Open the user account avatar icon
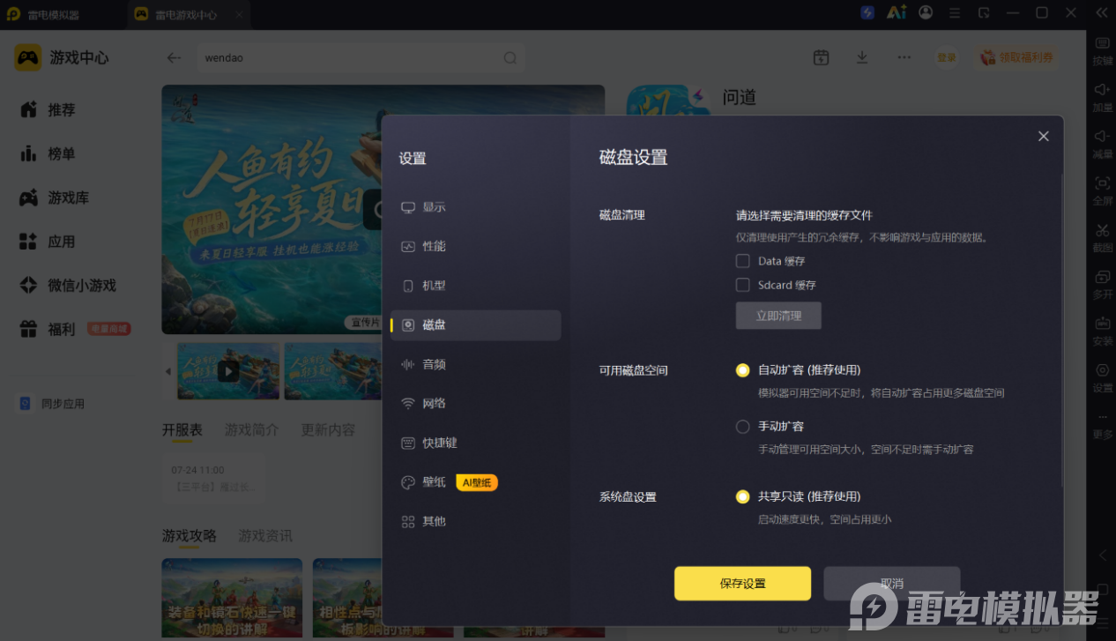The width and height of the screenshot is (1116, 641). pyautogui.click(x=926, y=12)
